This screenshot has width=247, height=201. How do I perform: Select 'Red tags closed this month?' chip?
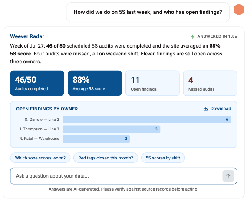(105, 158)
